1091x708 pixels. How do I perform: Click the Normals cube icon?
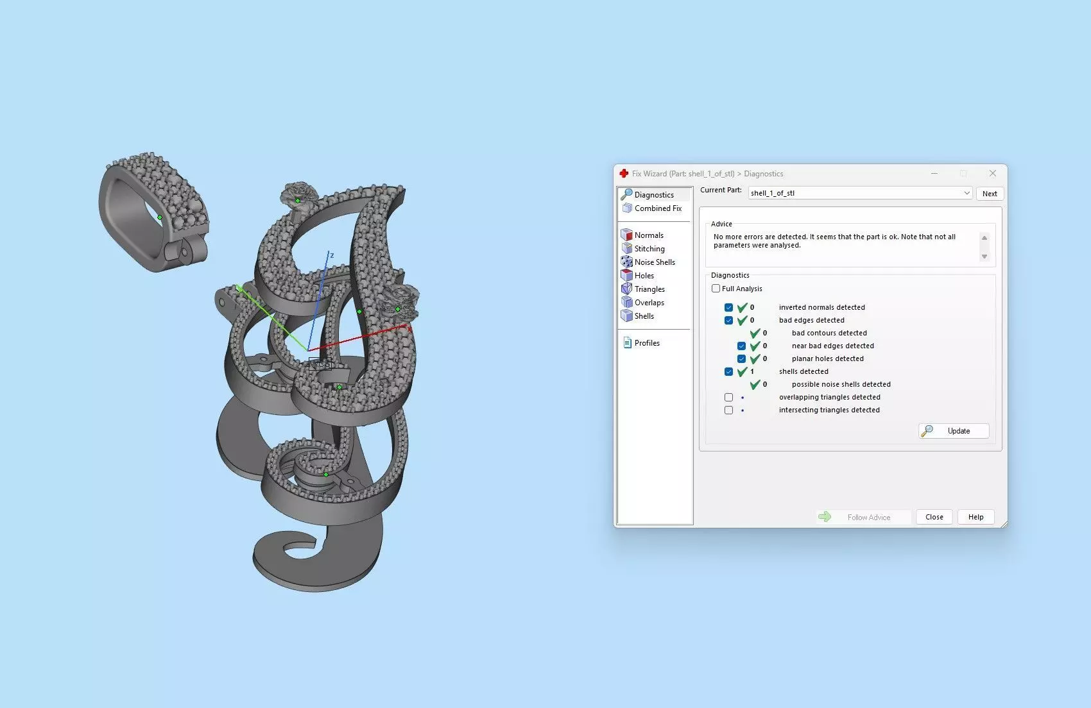tap(627, 235)
